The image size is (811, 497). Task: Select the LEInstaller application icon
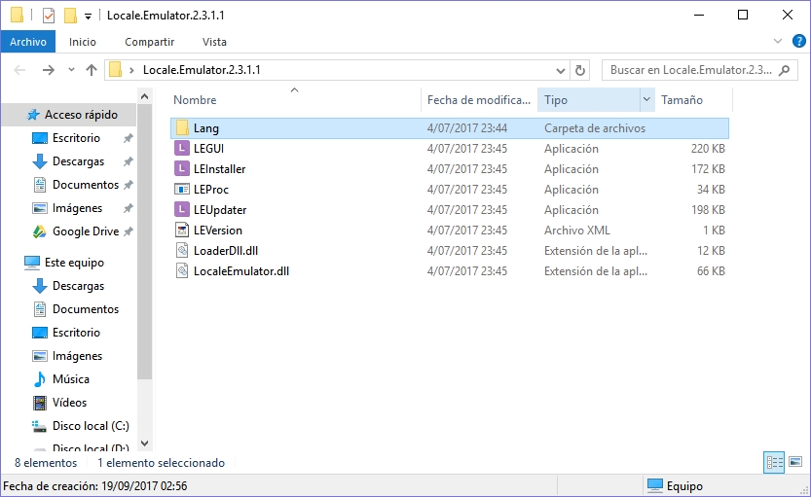[x=182, y=169]
